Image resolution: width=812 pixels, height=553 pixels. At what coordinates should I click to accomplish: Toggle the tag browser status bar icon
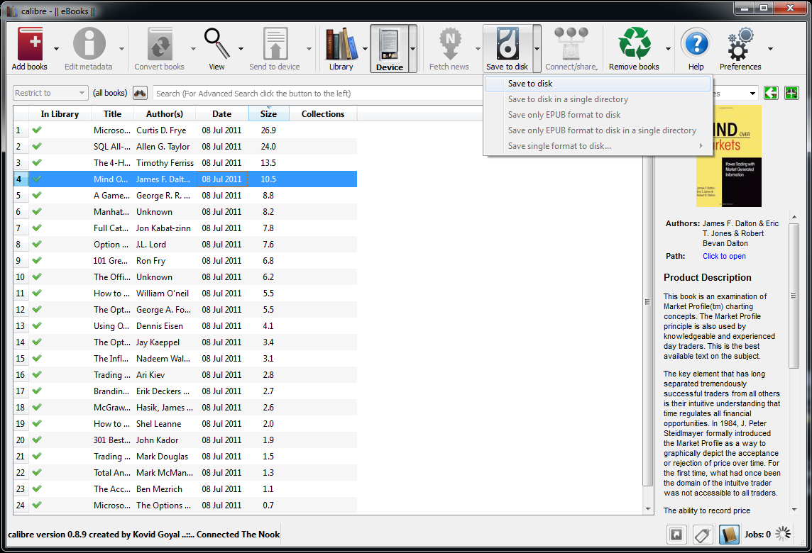(x=702, y=535)
